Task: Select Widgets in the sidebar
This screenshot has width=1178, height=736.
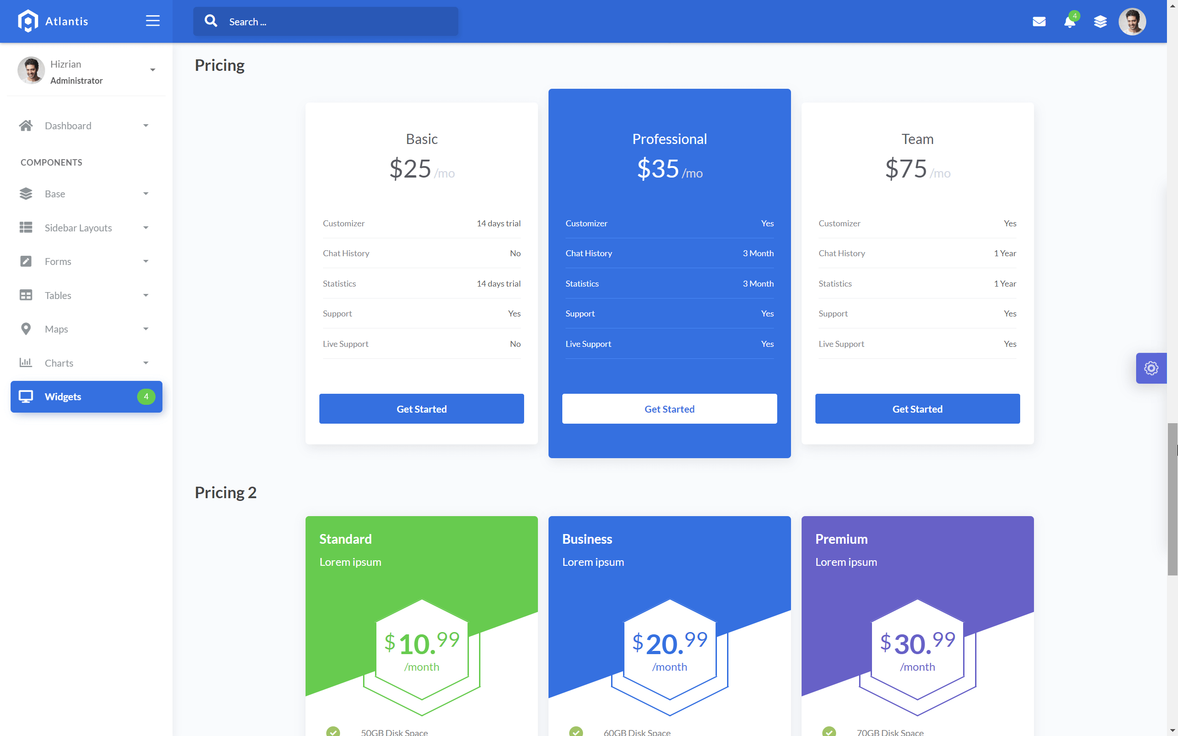Action: (x=86, y=397)
